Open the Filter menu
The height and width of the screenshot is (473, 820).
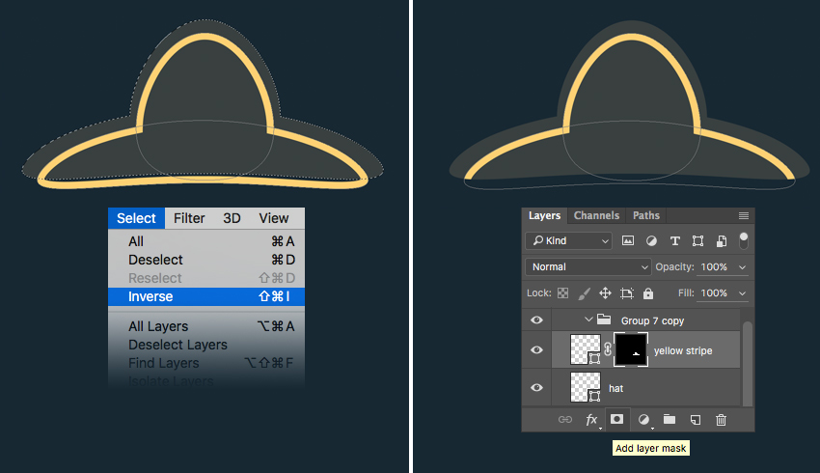click(x=189, y=218)
